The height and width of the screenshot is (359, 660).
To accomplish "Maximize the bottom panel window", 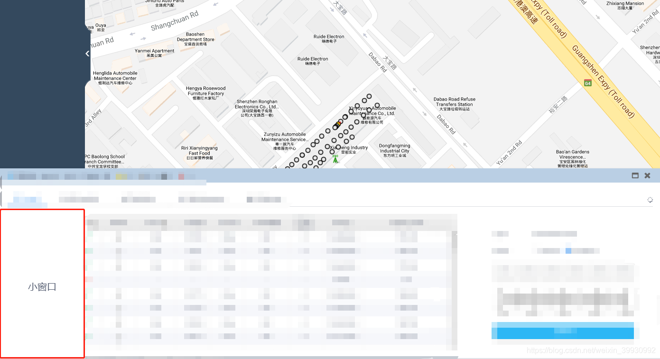I will point(635,175).
